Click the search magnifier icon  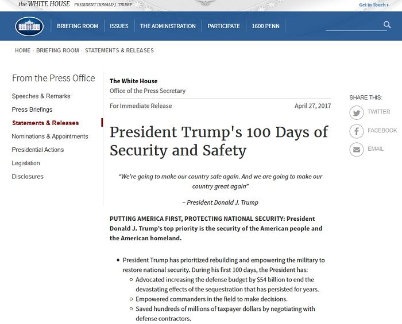tap(387, 25)
